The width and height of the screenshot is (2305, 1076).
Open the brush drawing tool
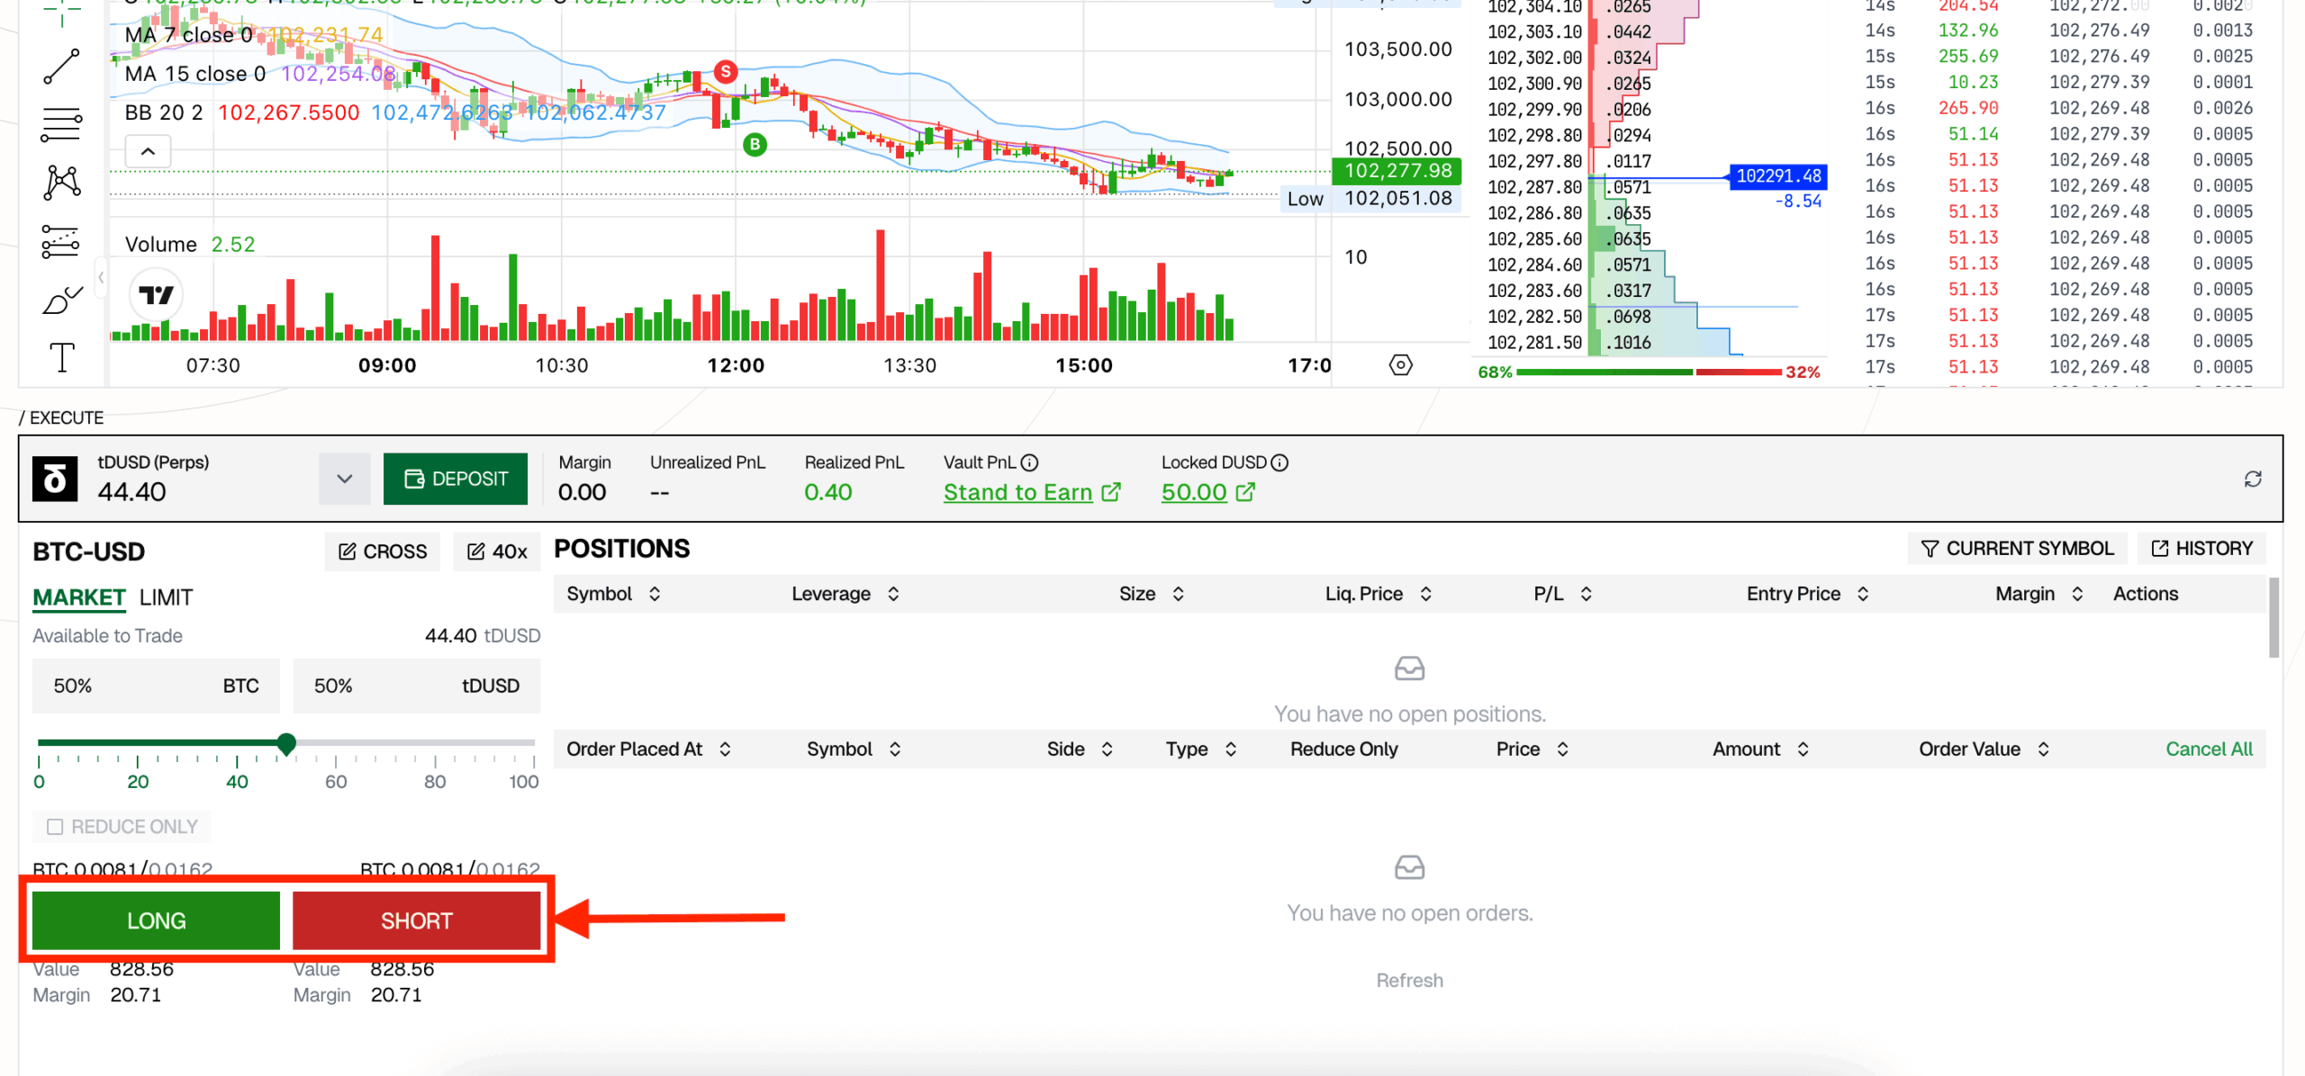click(x=61, y=300)
